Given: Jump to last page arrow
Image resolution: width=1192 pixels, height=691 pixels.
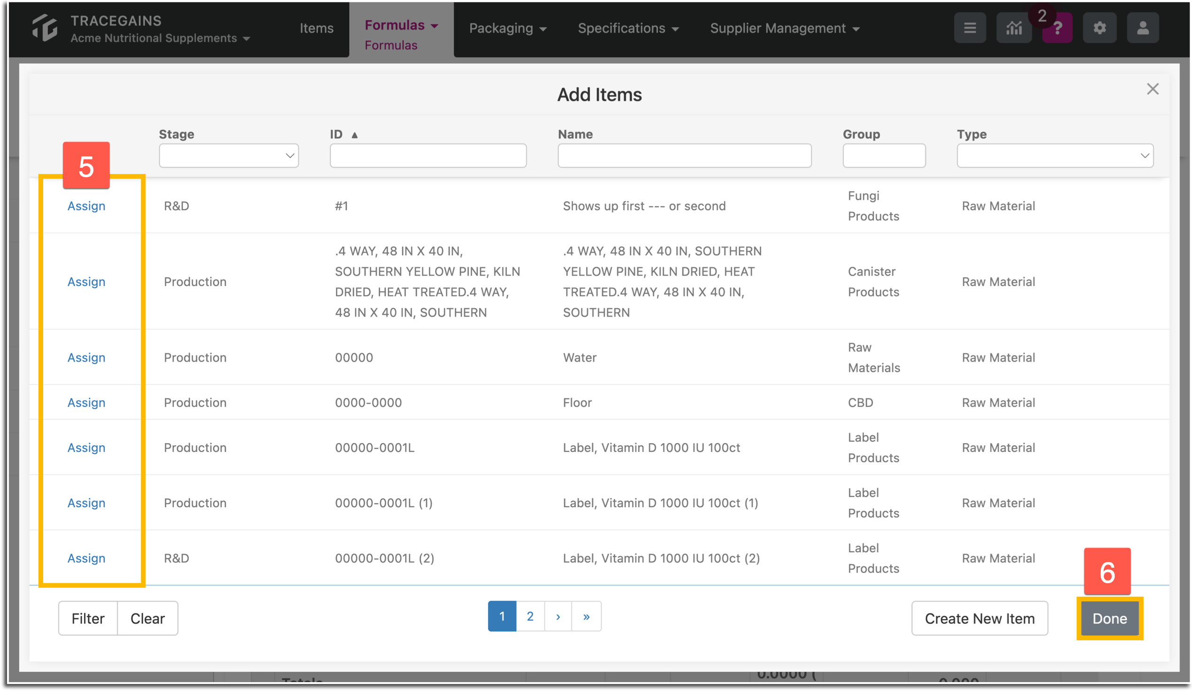Looking at the screenshot, I should coord(587,616).
